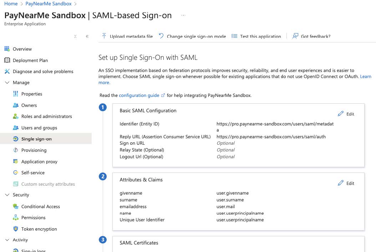Click the Provisioning sync icon
Image resolution: width=376 pixels, height=252 pixels.
tap(16, 150)
